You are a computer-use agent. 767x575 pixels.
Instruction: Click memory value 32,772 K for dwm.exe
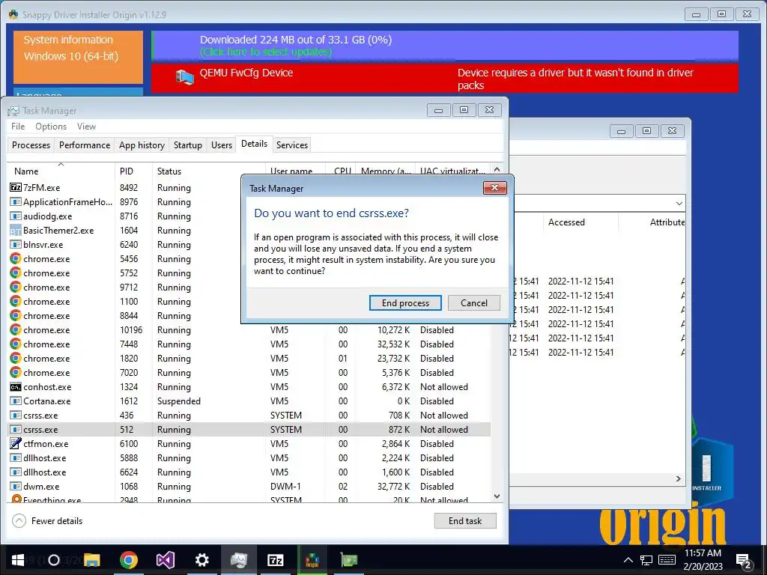point(393,487)
